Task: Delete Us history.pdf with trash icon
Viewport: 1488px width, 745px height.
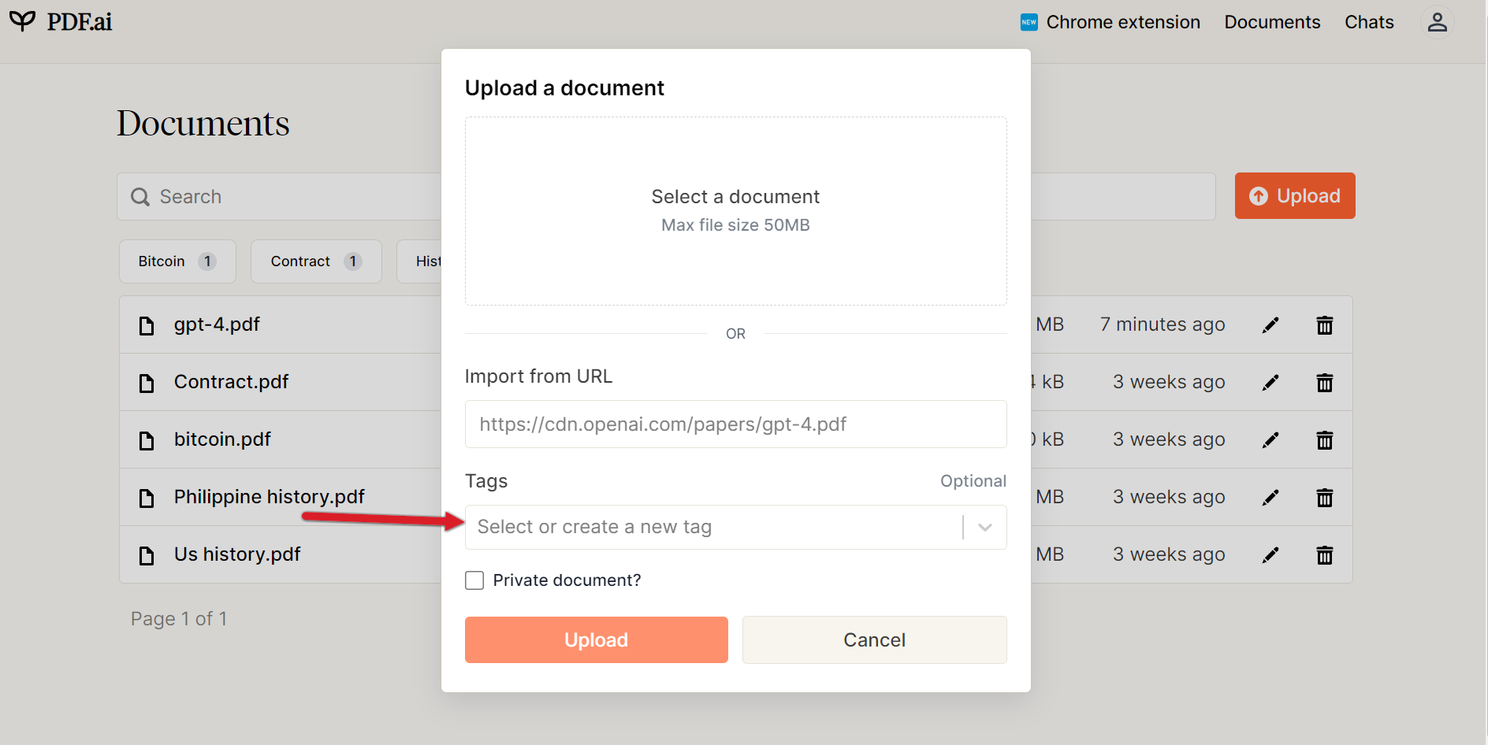Action: pos(1324,555)
